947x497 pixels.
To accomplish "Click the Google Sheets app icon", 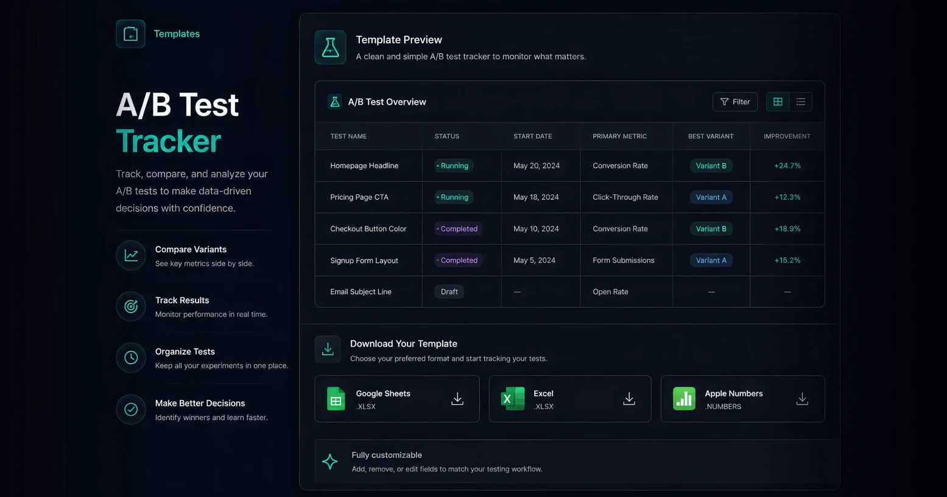I will (x=336, y=399).
